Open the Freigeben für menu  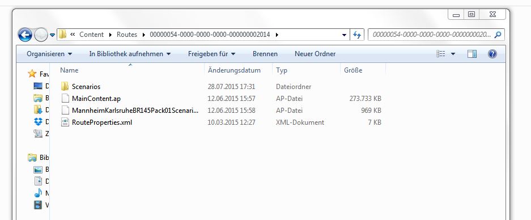211,54
